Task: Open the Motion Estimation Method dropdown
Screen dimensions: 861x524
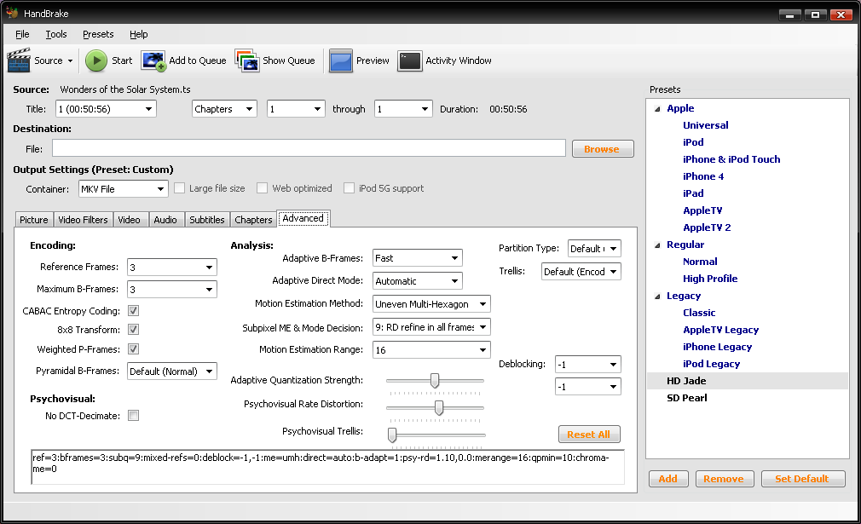Action: pos(431,304)
